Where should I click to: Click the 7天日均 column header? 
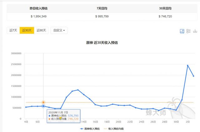coord(102,8)
